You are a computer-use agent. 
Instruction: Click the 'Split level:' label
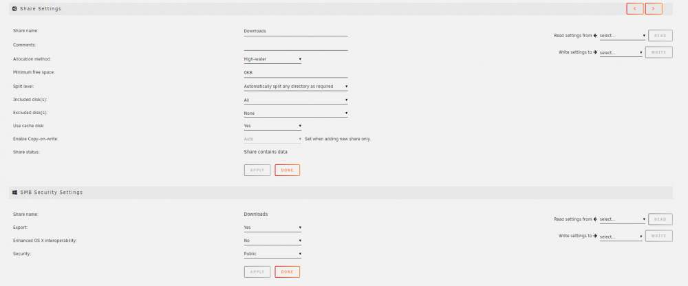(23, 87)
